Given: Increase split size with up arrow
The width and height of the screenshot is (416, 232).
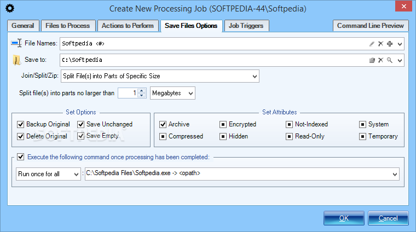Looking at the screenshot, I should pos(142,90).
